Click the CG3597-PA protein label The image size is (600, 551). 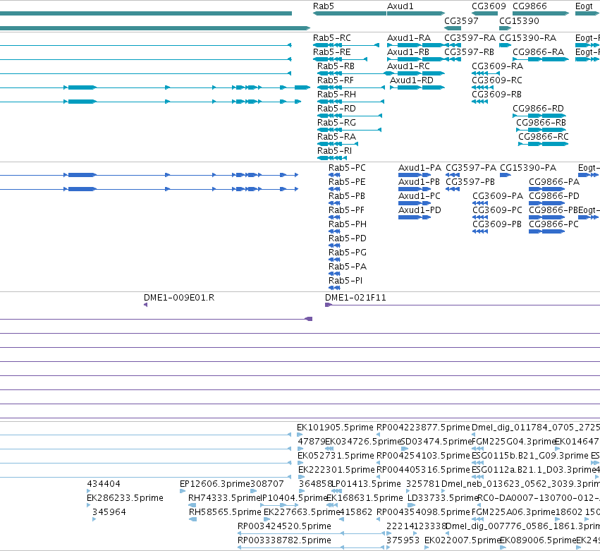[x=471, y=168]
